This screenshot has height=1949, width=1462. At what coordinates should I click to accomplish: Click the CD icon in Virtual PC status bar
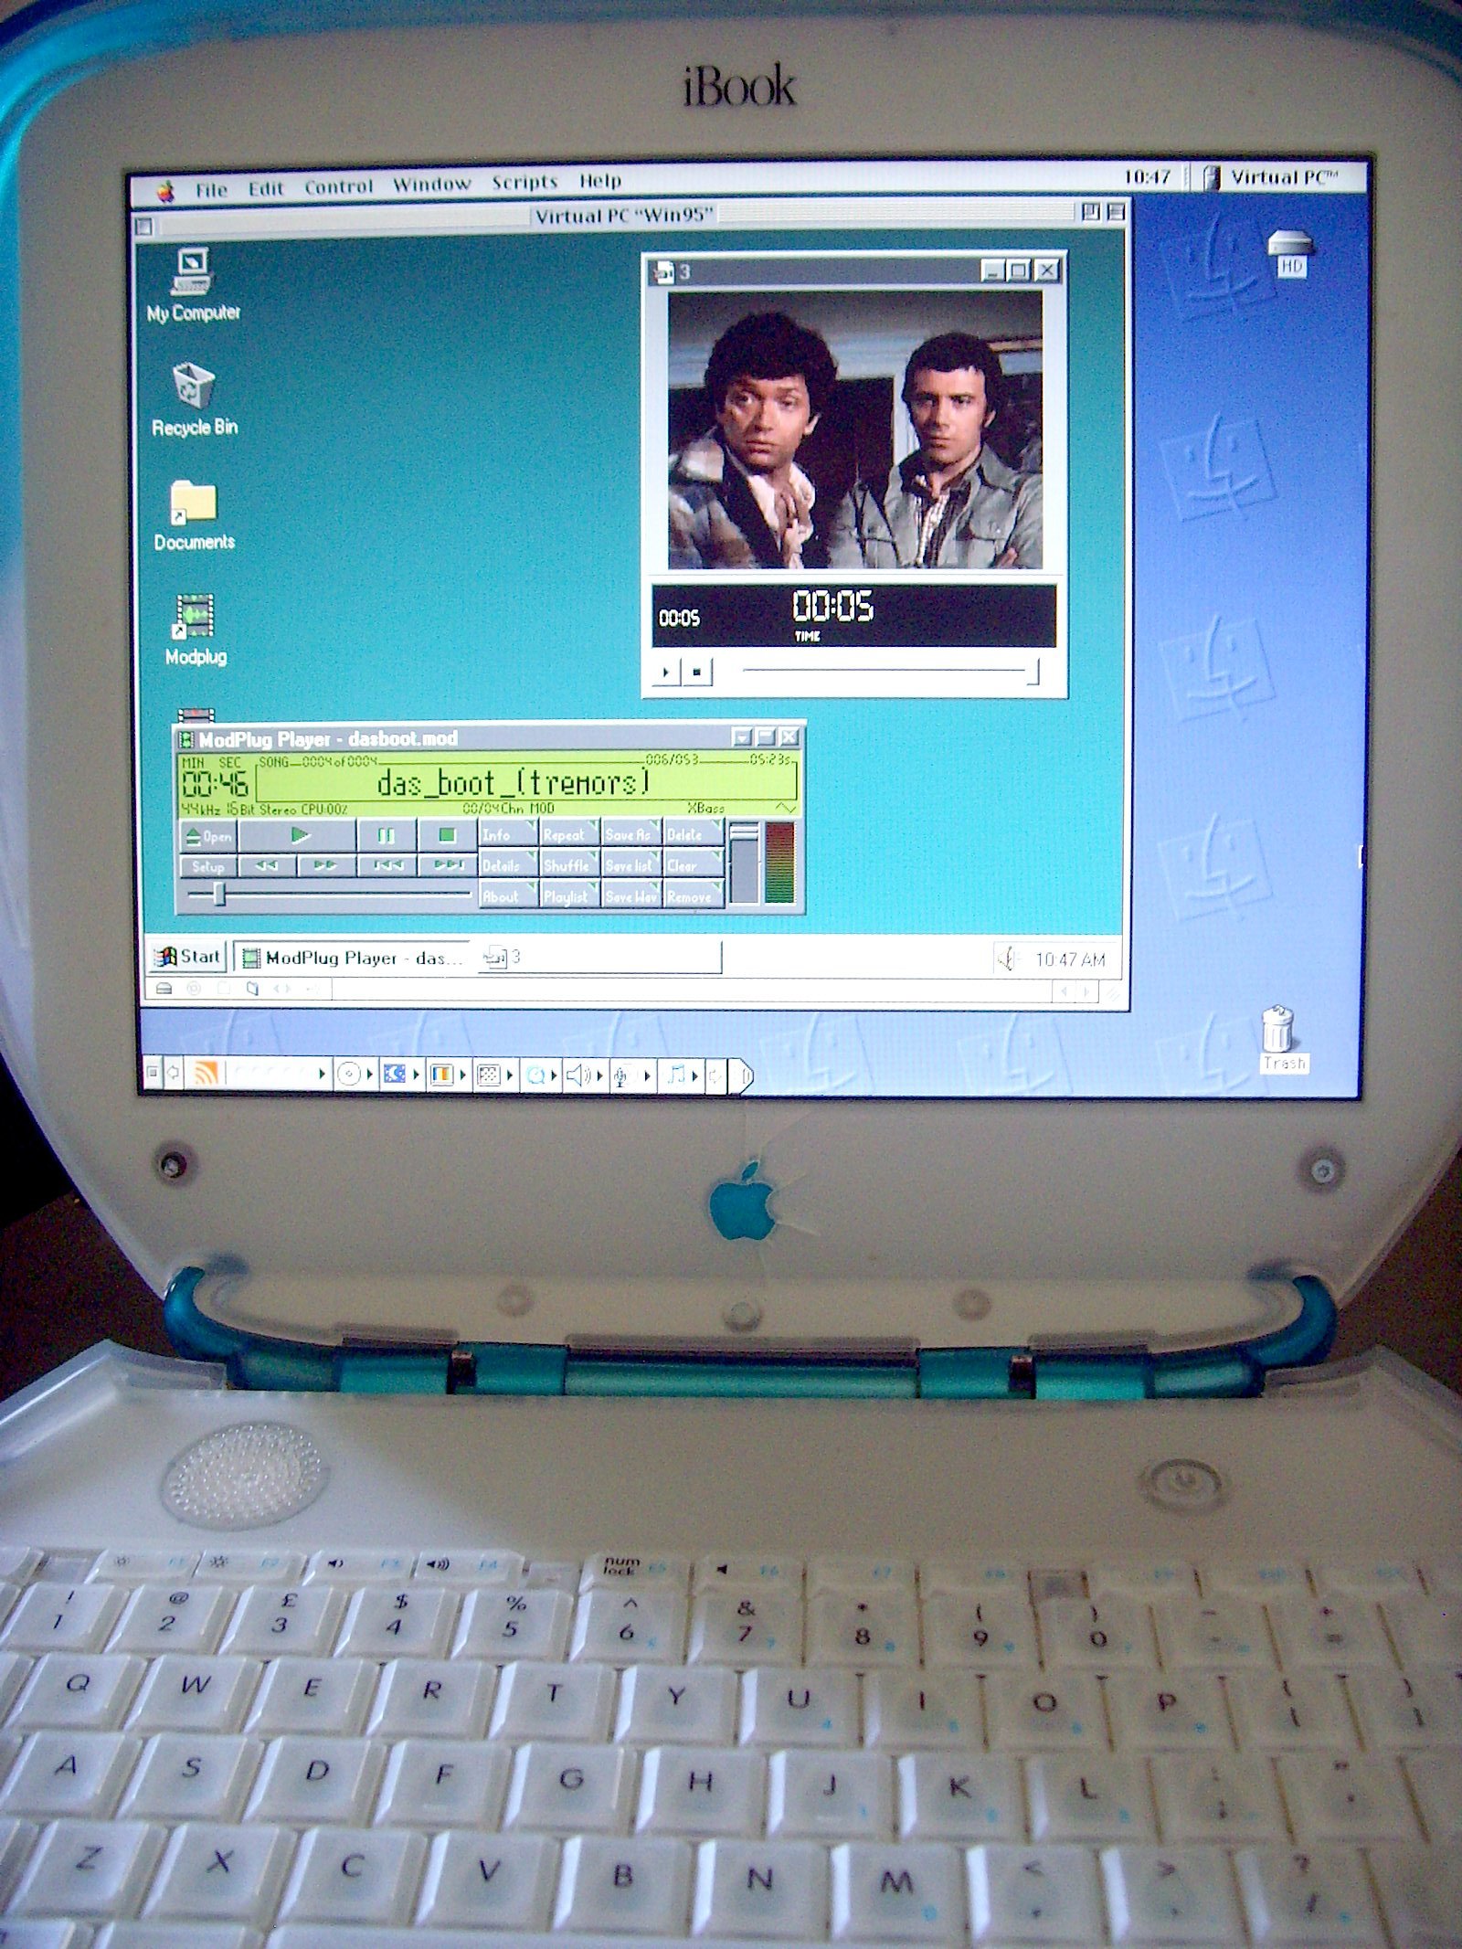point(194,988)
